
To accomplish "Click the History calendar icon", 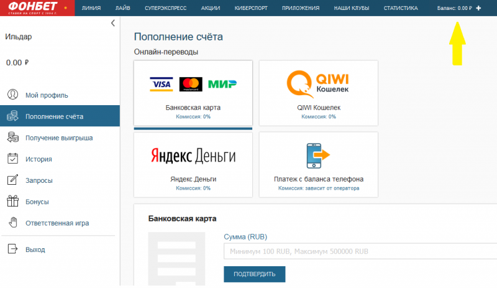I will click(12, 159).
